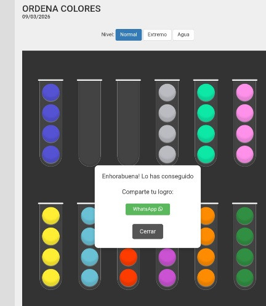The image size is (266, 306).
Task: Select the second empty tube, beside the gray tube
Action: 128,123
